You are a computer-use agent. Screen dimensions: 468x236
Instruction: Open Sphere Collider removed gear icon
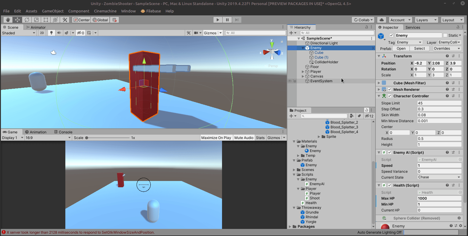coord(459,218)
